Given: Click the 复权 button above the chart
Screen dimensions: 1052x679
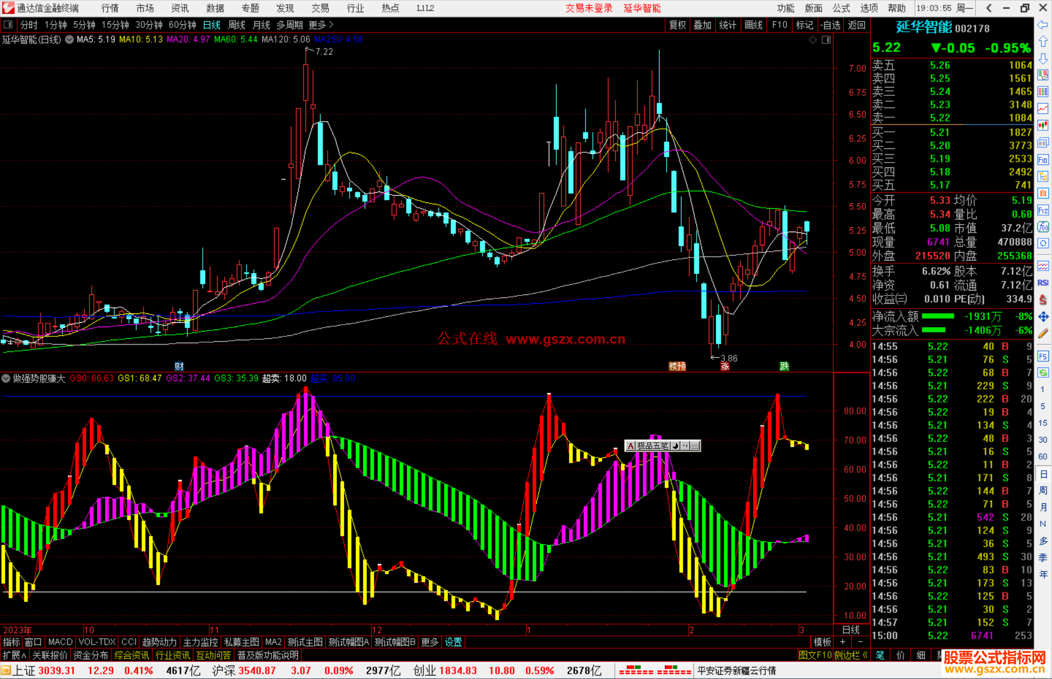Looking at the screenshot, I should (x=677, y=25).
